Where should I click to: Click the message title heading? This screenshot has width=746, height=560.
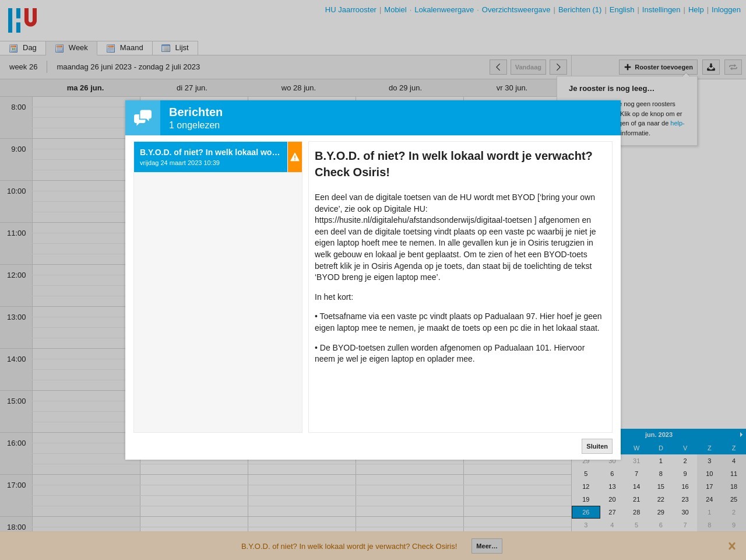tap(453, 164)
